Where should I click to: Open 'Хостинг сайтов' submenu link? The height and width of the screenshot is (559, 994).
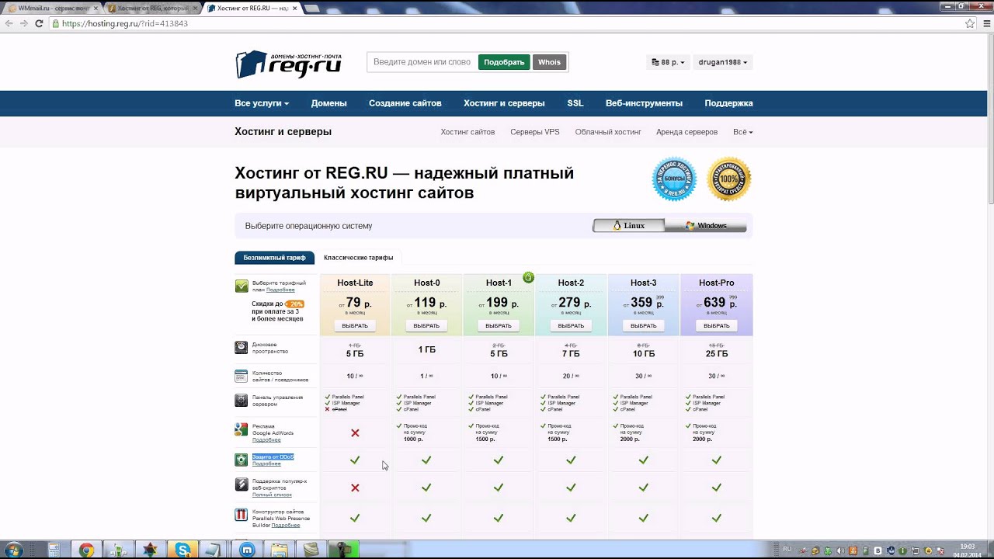click(467, 132)
